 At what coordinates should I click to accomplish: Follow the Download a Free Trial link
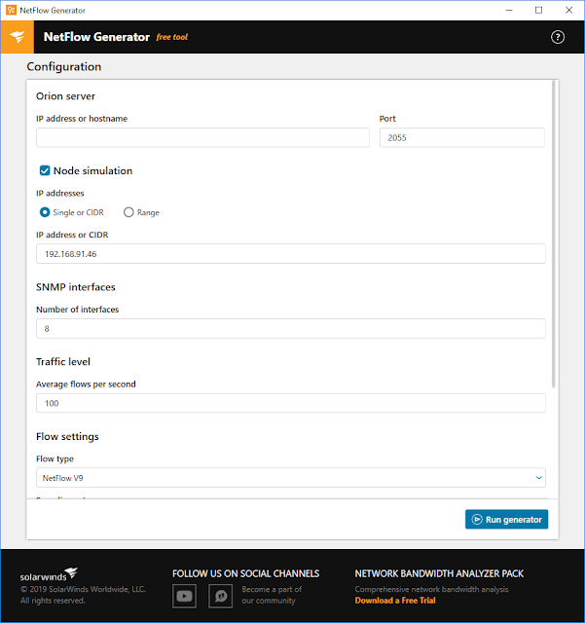click(x=395, y=601)
